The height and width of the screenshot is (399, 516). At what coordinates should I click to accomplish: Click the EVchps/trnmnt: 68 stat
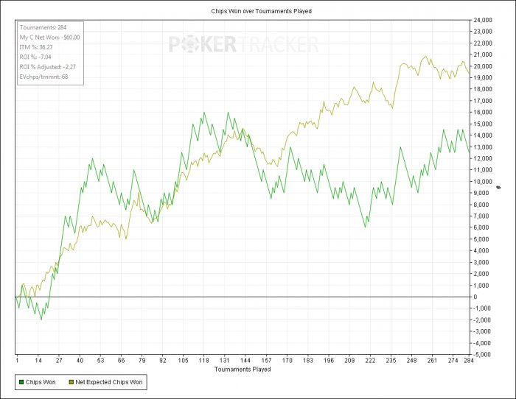pos(43,77)
